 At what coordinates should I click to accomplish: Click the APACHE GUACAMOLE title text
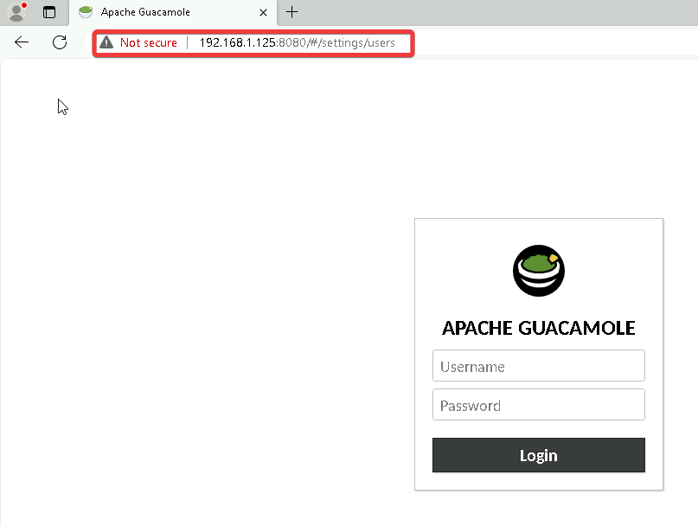pos(538,328)
